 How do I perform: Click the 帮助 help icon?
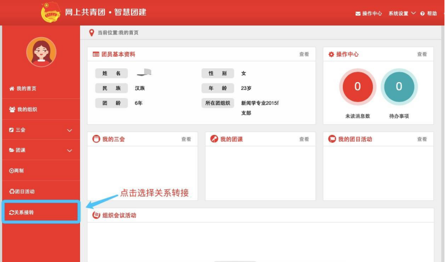tap(423, 13)
